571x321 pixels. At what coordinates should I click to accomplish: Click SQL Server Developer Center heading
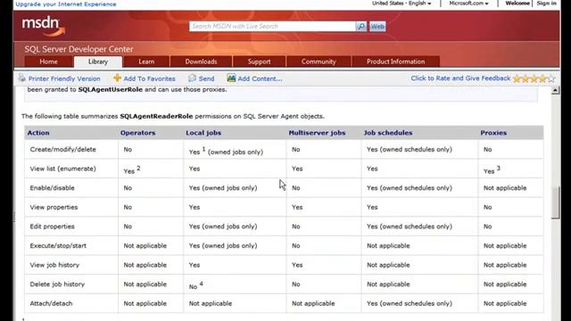tap(79, 49)
